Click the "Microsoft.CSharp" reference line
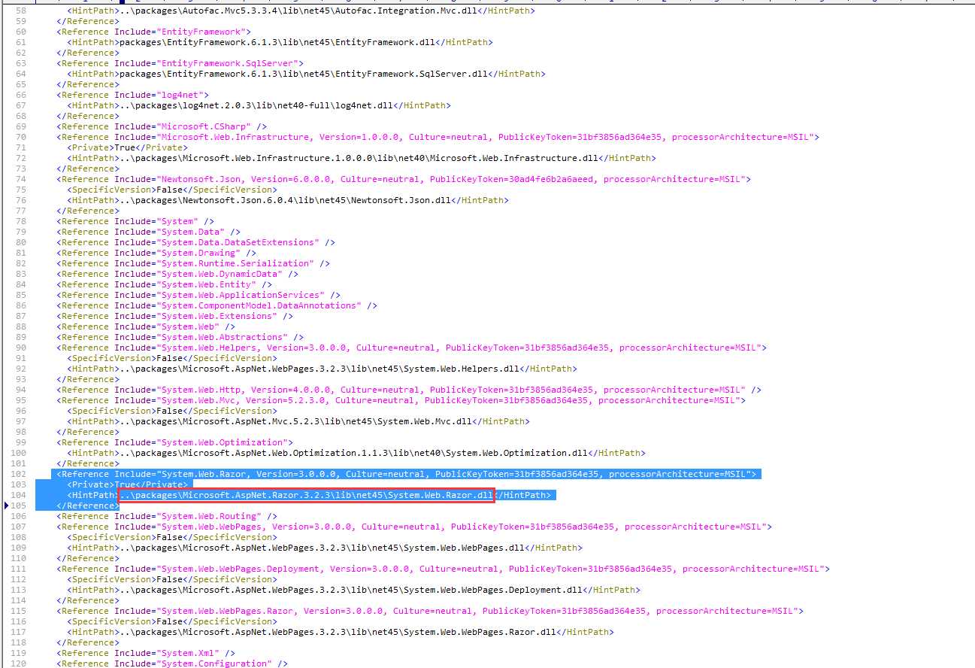Viewport: 975px width, 668px height. pos(162,126)
